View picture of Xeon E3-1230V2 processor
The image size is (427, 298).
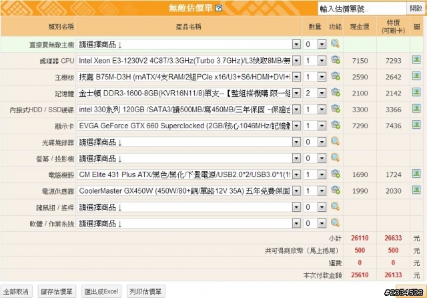point(416,61)
